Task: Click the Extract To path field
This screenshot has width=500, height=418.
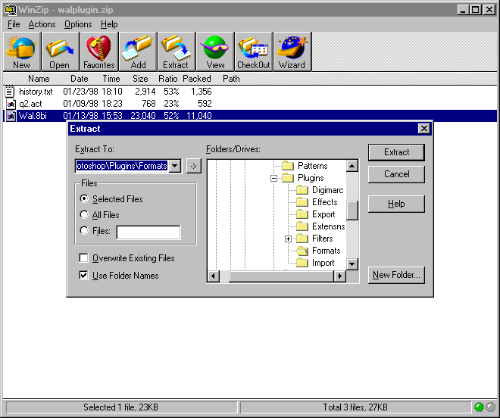Action: (x=123, y=166)
